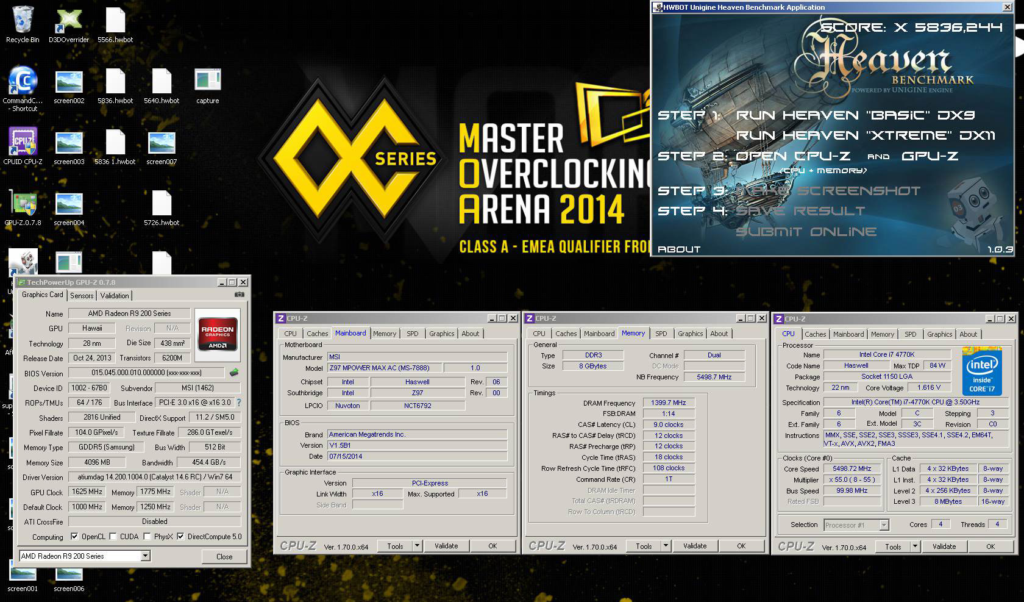Select the screen007 image file
This screenshot has height=602, width=1024.
[x=162, y=146]
